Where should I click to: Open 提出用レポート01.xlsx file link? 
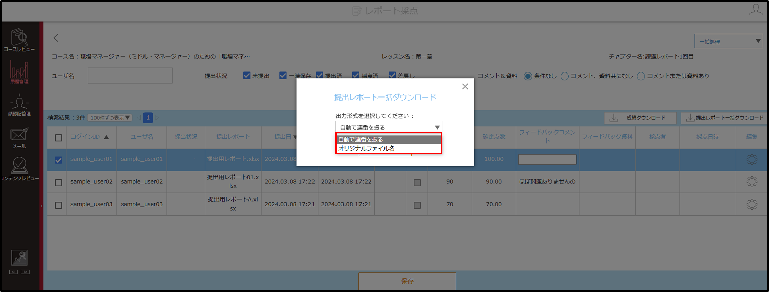pyautogui.click(x=233, y=182)
